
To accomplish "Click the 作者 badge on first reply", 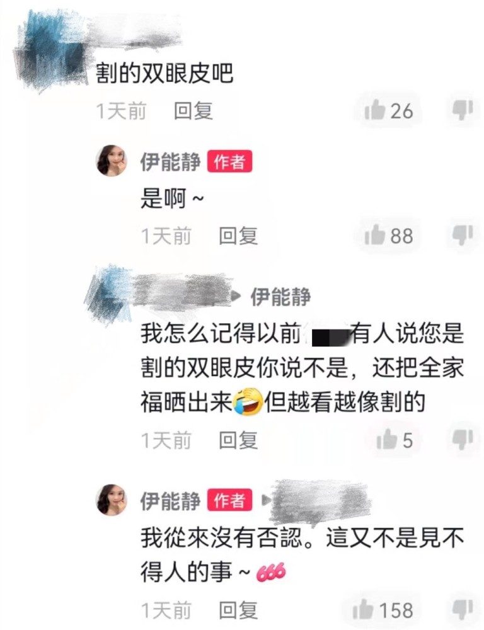I will (x=229, y=161).
